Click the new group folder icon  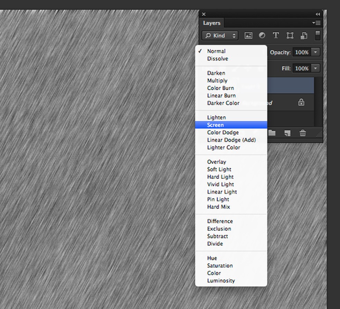coord(272,133)
